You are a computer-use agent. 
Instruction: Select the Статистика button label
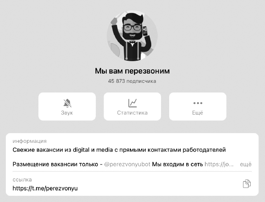[132, 113]
